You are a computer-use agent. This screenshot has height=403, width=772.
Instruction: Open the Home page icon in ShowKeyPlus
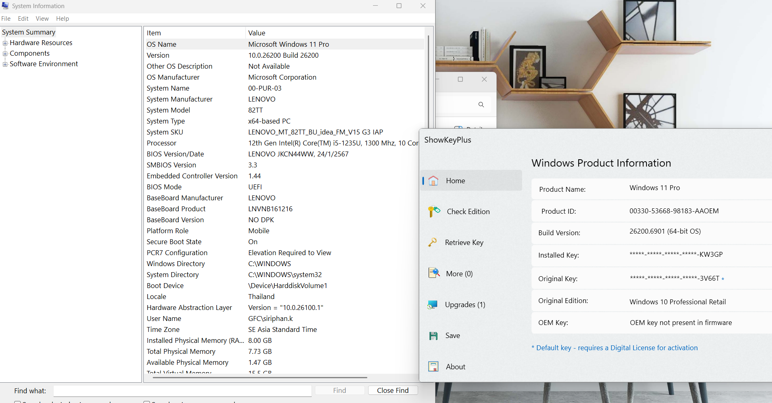434,181
